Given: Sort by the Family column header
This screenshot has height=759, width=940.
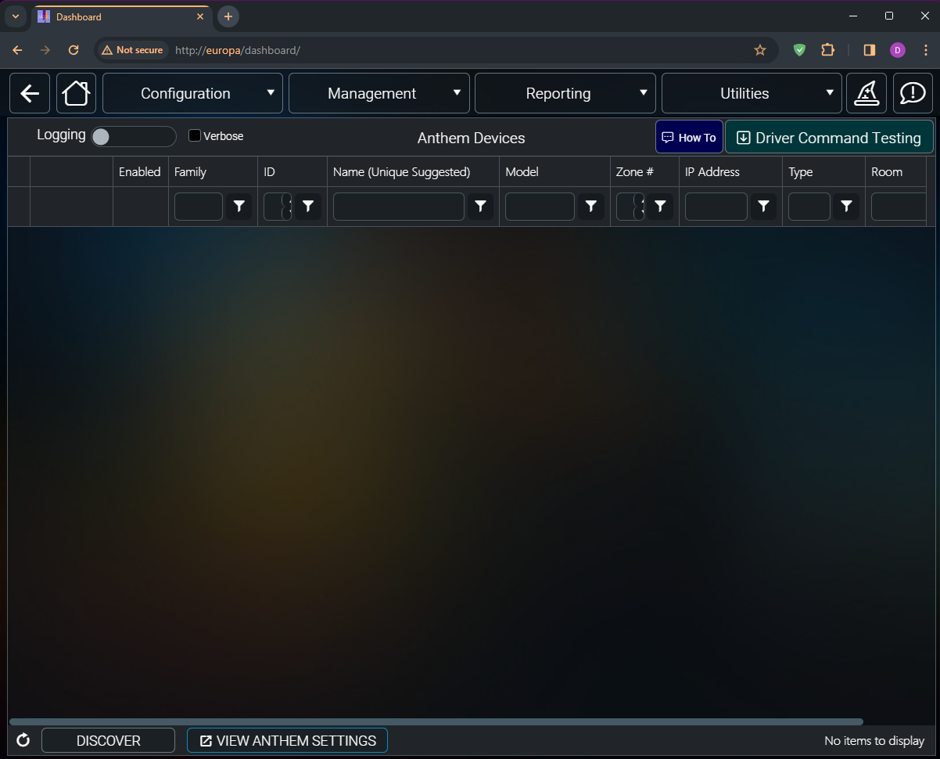Looking at the screenshot, I should click(213, 171).
